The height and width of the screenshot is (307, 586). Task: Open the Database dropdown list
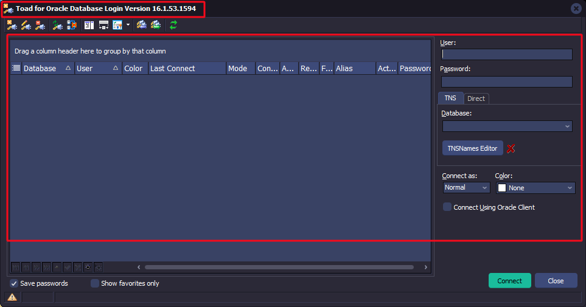(x=567, y=126)
